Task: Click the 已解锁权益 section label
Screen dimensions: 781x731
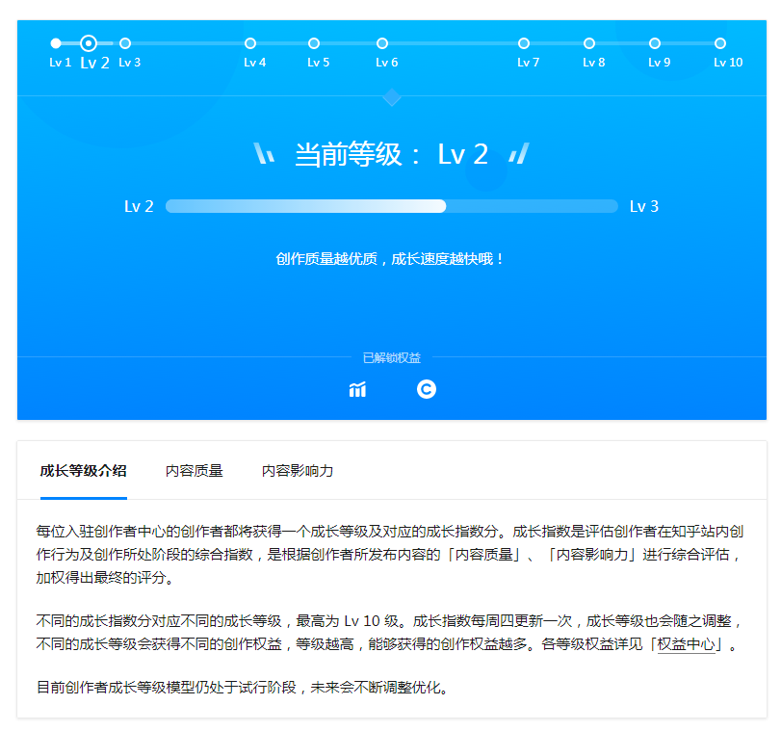Action: coord(391,357)
